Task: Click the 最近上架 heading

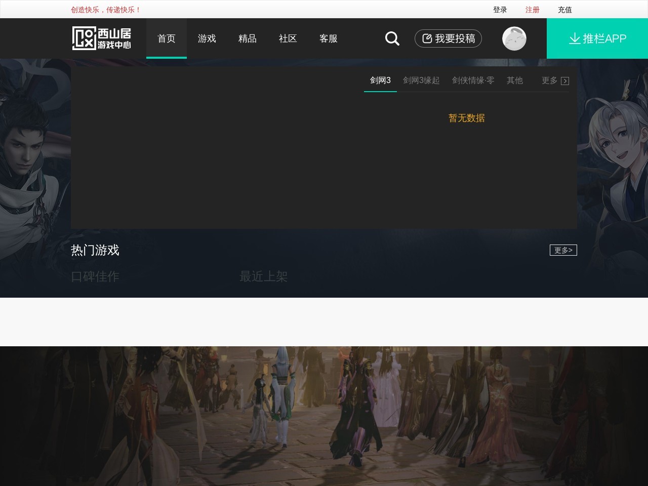Action: (264, 276)
